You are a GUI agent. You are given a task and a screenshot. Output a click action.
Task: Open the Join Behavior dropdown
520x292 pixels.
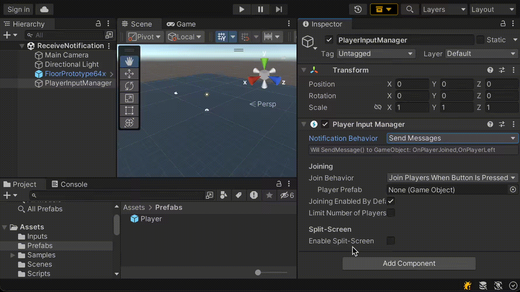[453, 178]
